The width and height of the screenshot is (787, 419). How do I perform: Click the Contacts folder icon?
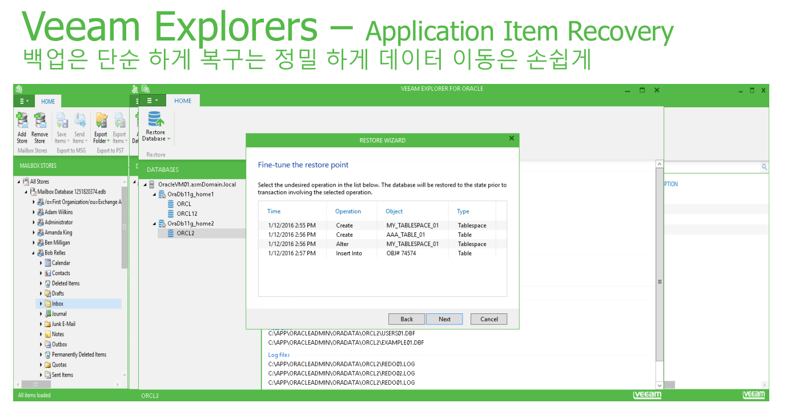point(48,273)
